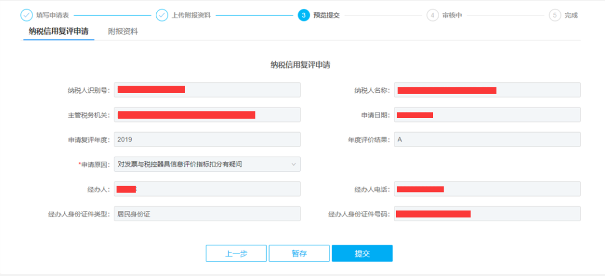Viewport: 605px width, 276px height.
Task: Click the step 4 circle for 审核中
Action: click(432, 16)
